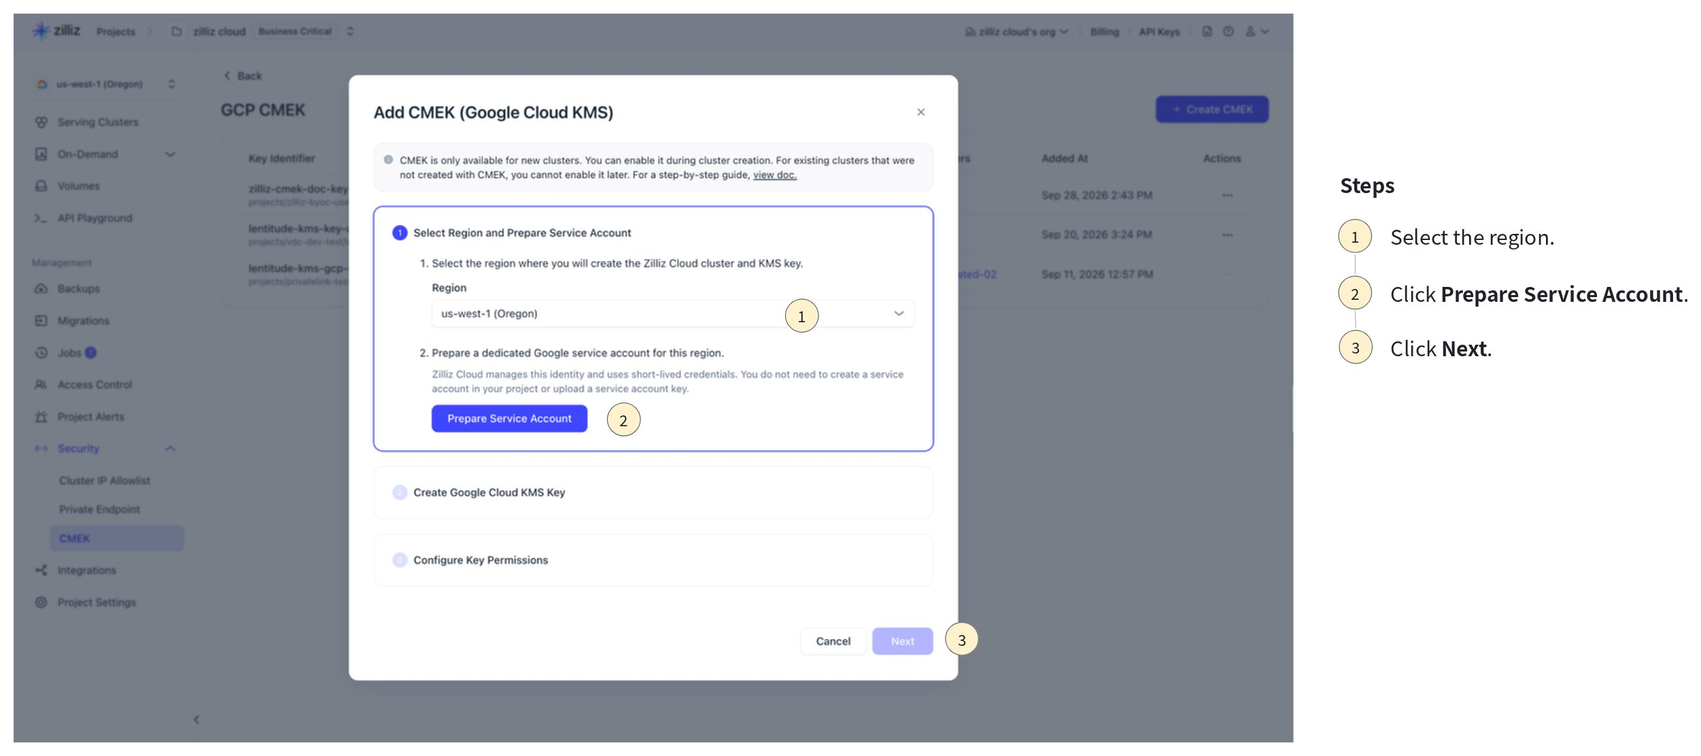Image resolution: width=1701 pixels, height=756 pixels.
Task: Open the Region dropdown us-west-1 (Oregon)
Action: [x=672, y=313]
